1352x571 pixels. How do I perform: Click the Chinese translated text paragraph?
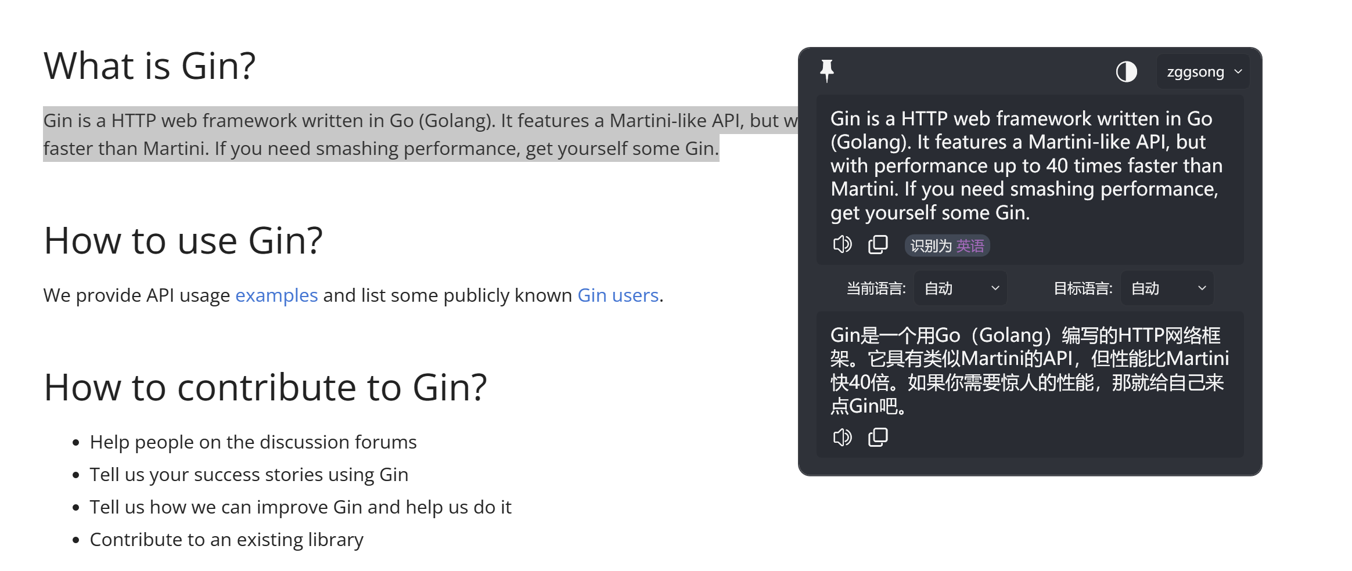coord(1029,370)
